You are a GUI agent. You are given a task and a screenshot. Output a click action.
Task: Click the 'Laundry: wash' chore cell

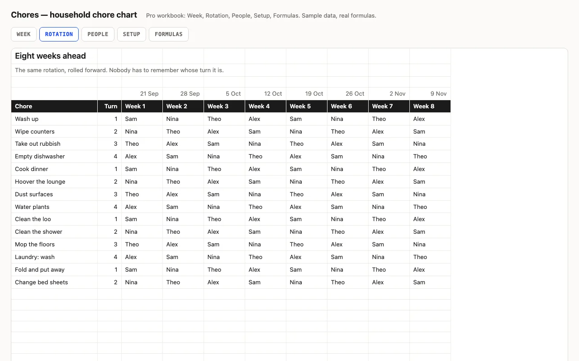click(x=54, y=257)
